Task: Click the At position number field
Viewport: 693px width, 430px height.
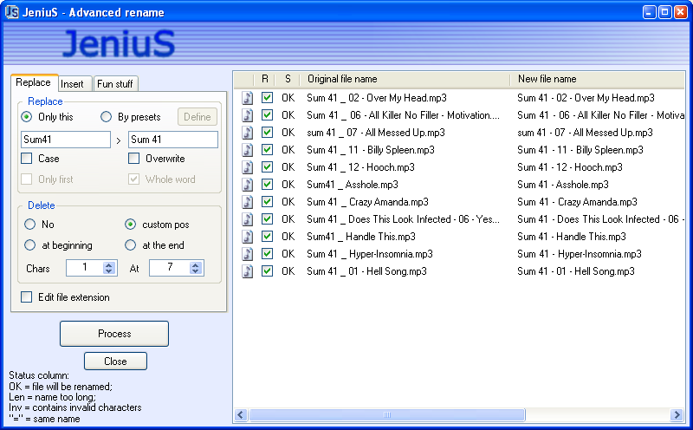Action: 170,268
